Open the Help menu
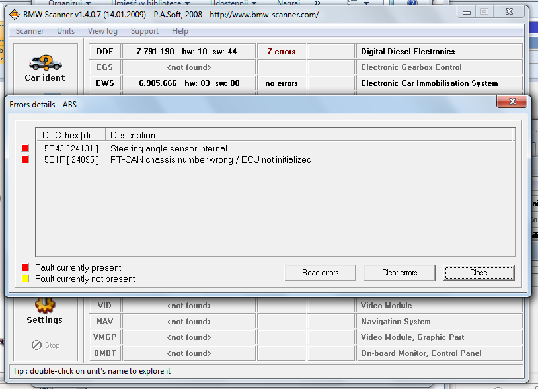 [180, 31]
